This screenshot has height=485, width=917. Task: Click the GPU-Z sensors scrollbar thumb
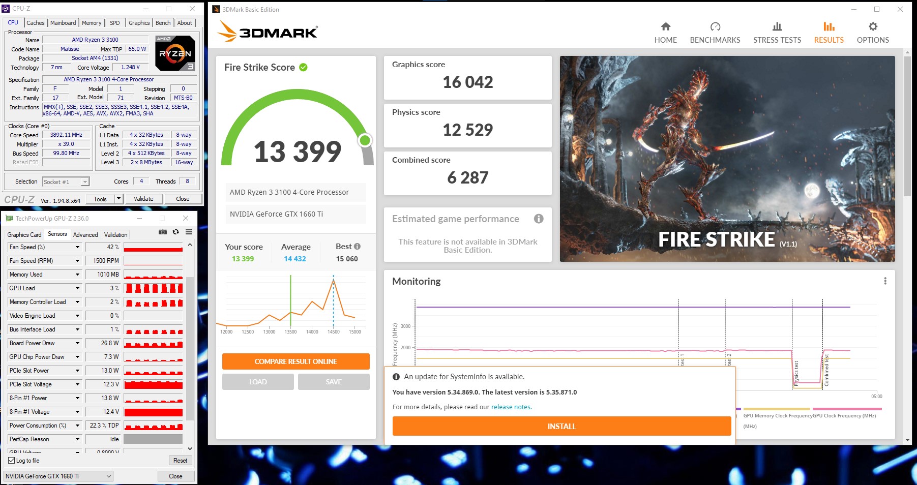click(190, 348)
